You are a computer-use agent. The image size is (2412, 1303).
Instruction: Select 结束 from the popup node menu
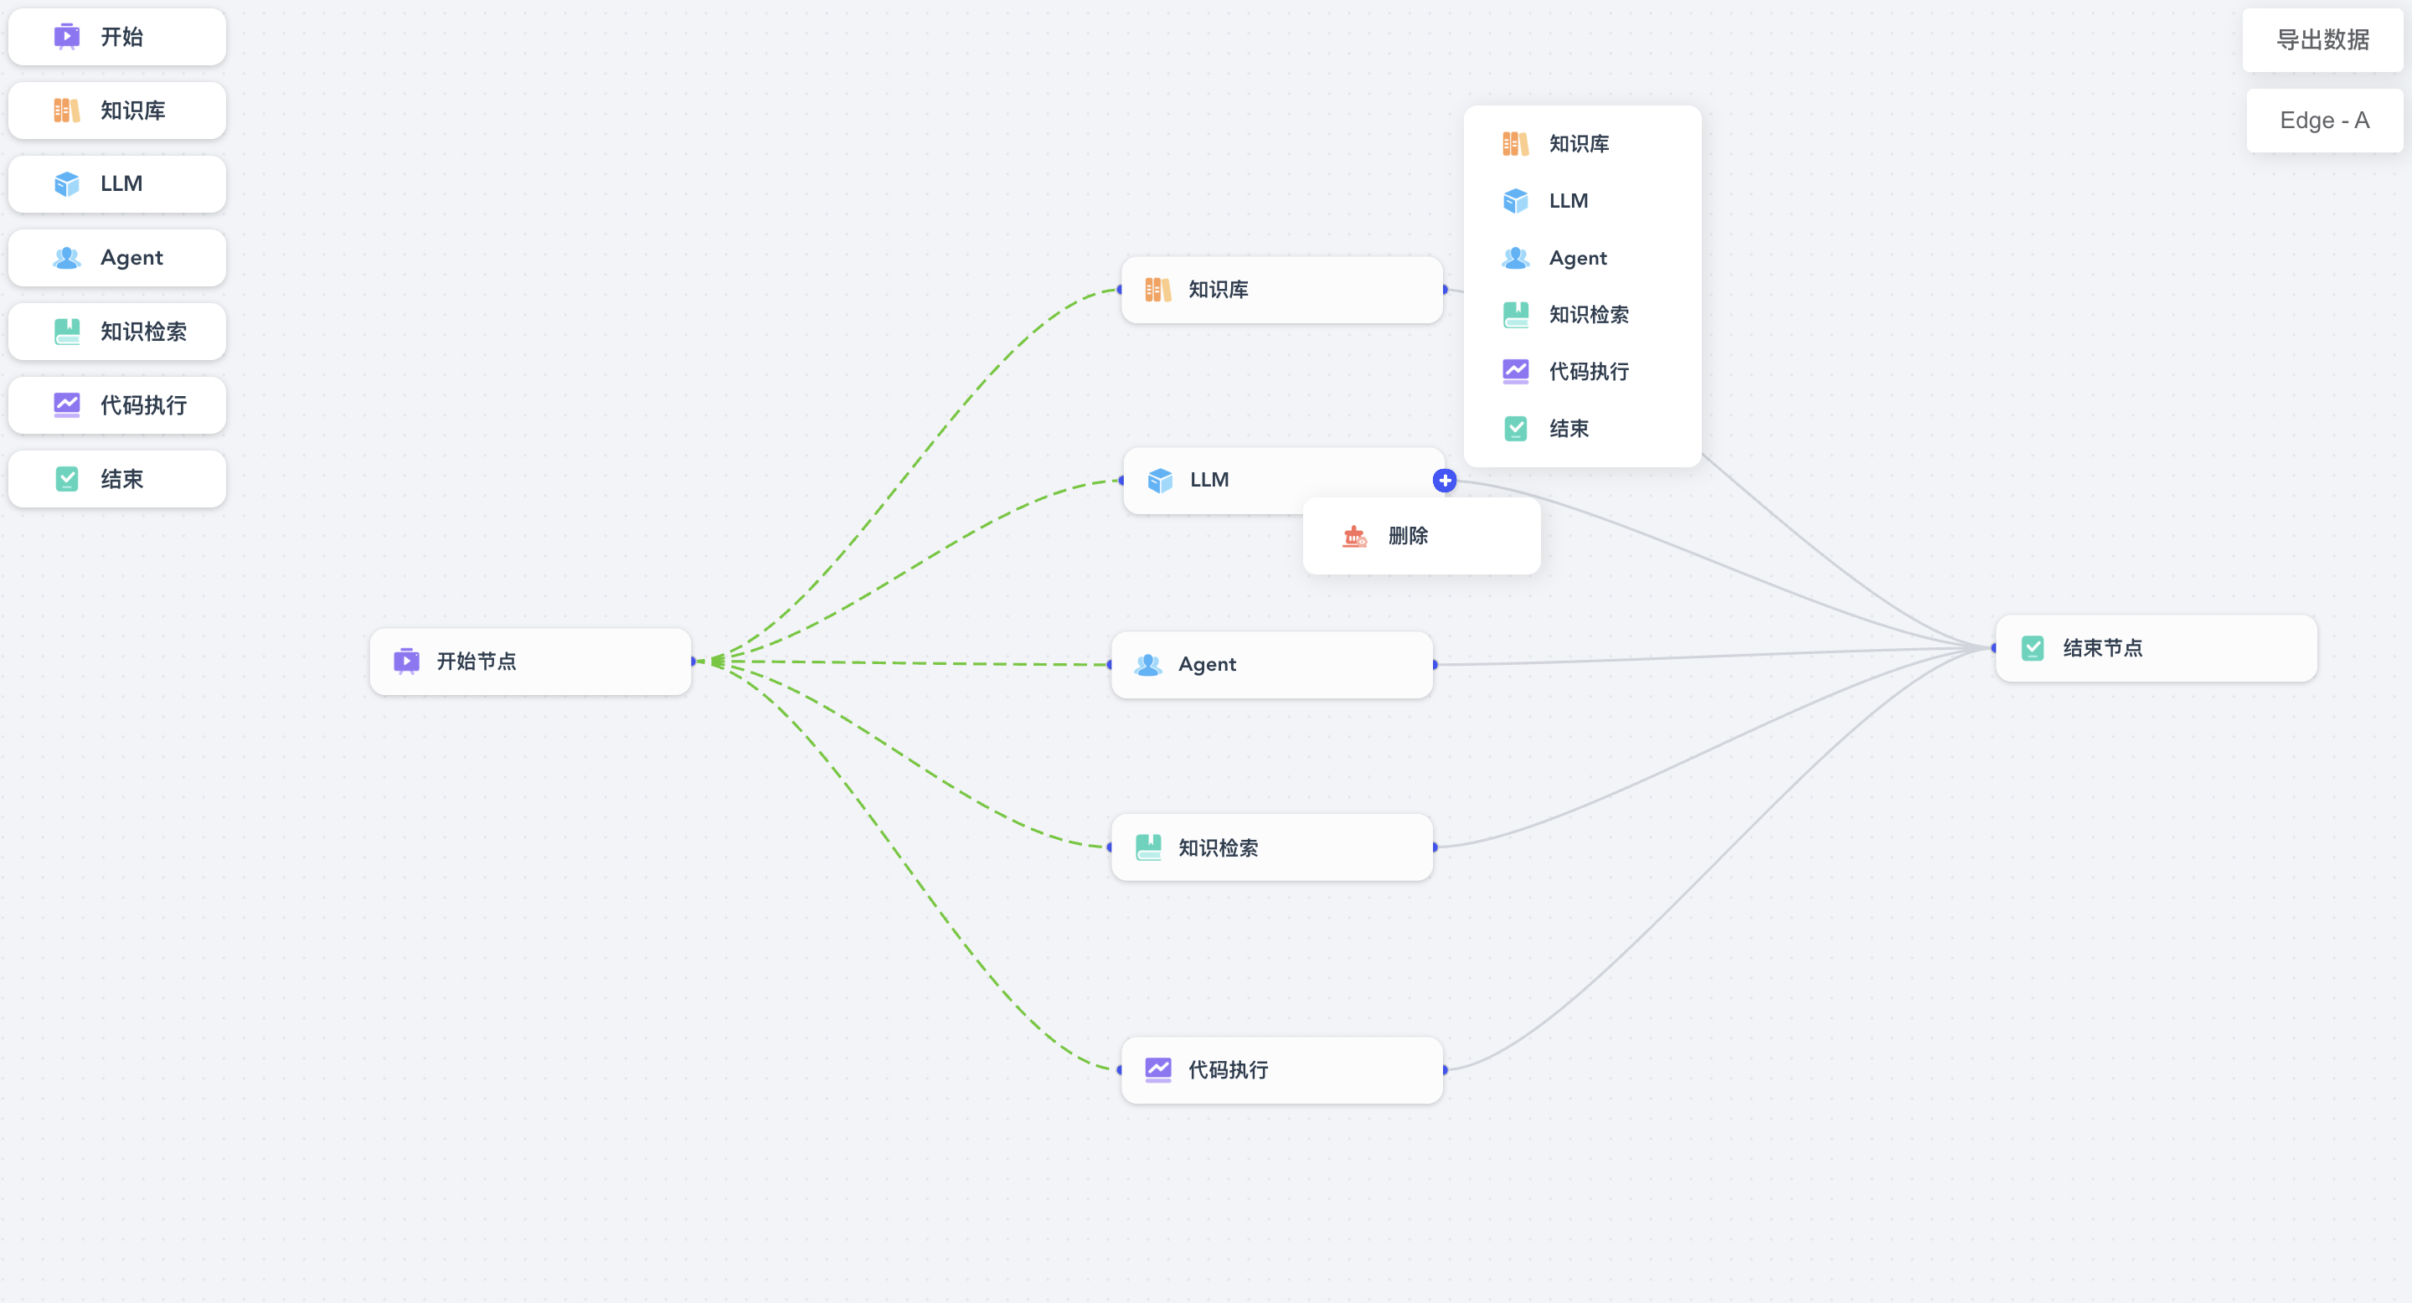tap(1569, 429)
